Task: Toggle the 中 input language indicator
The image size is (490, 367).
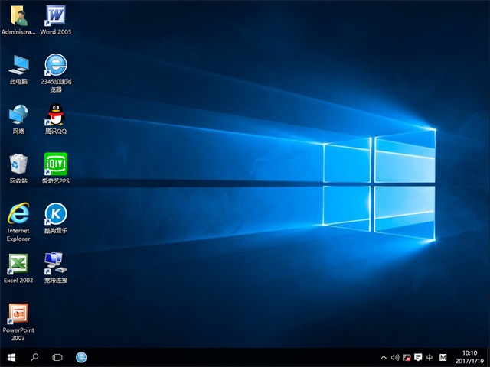Action: [430, 357]
